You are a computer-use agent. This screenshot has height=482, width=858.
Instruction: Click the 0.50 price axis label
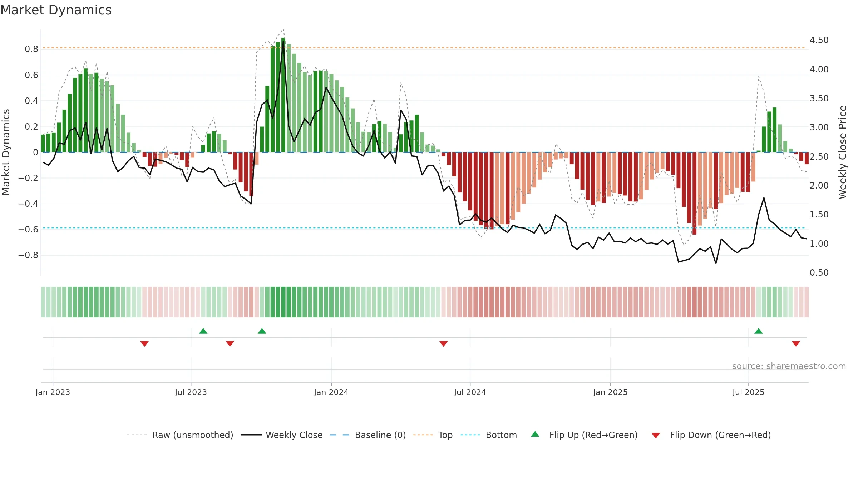point(819,272)
